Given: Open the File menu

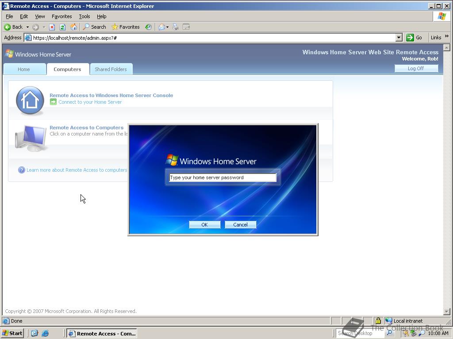Looking at the screenshot, I should (x=9, y=16).
